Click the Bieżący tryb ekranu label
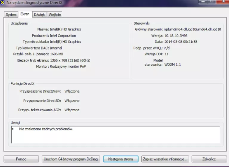 click(33, 60)
